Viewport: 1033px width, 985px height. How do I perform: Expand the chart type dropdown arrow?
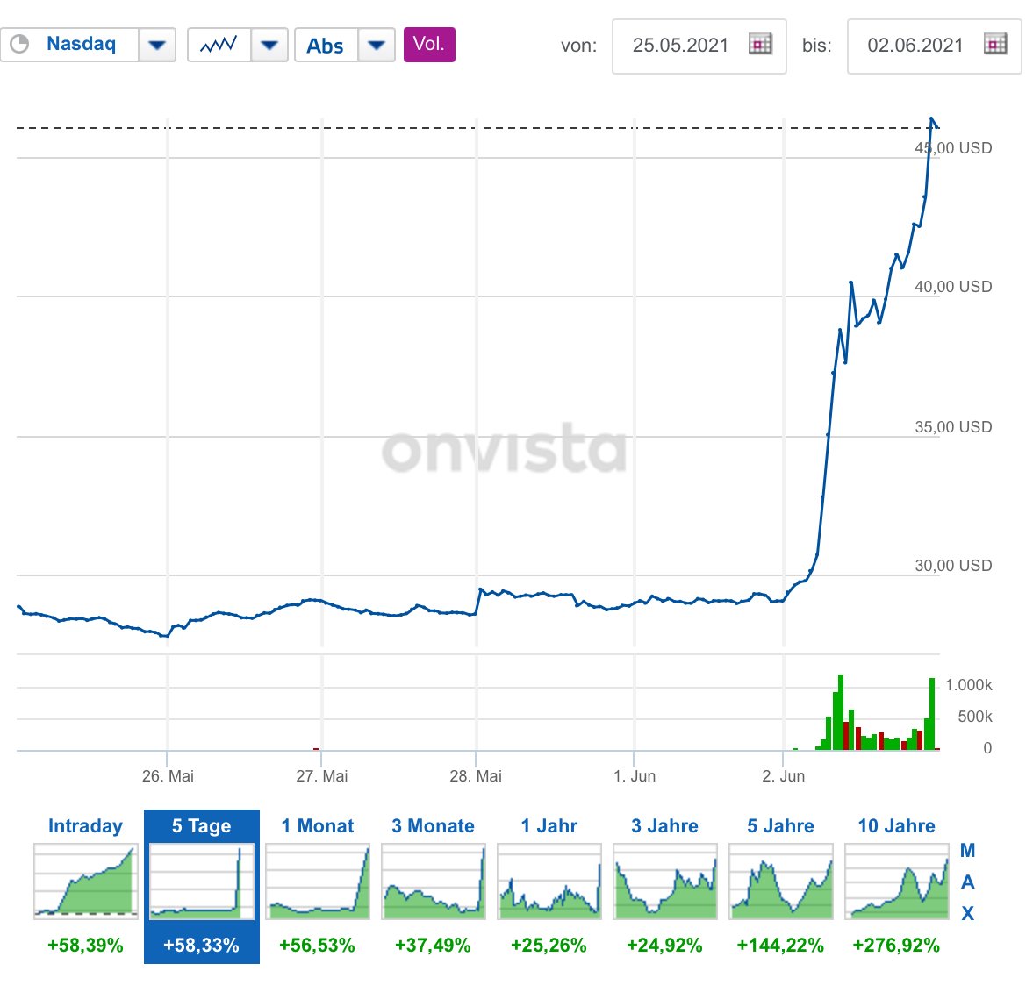click(x=269, y=45)
